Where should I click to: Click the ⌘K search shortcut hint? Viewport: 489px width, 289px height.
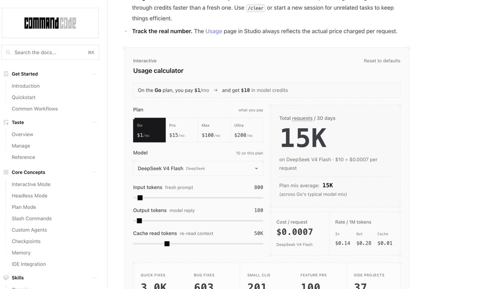click(91, 52)
